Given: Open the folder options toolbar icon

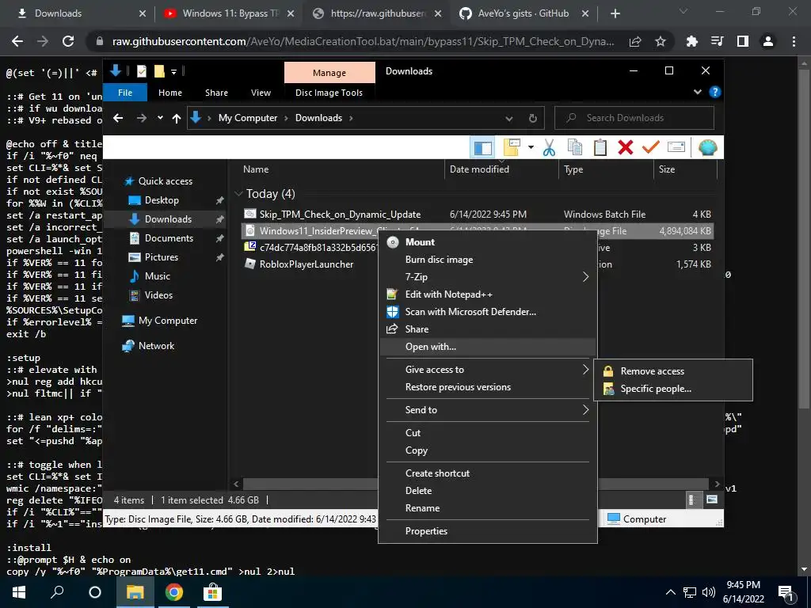Looking at the screenshot, I should click(x=512, y=148).
